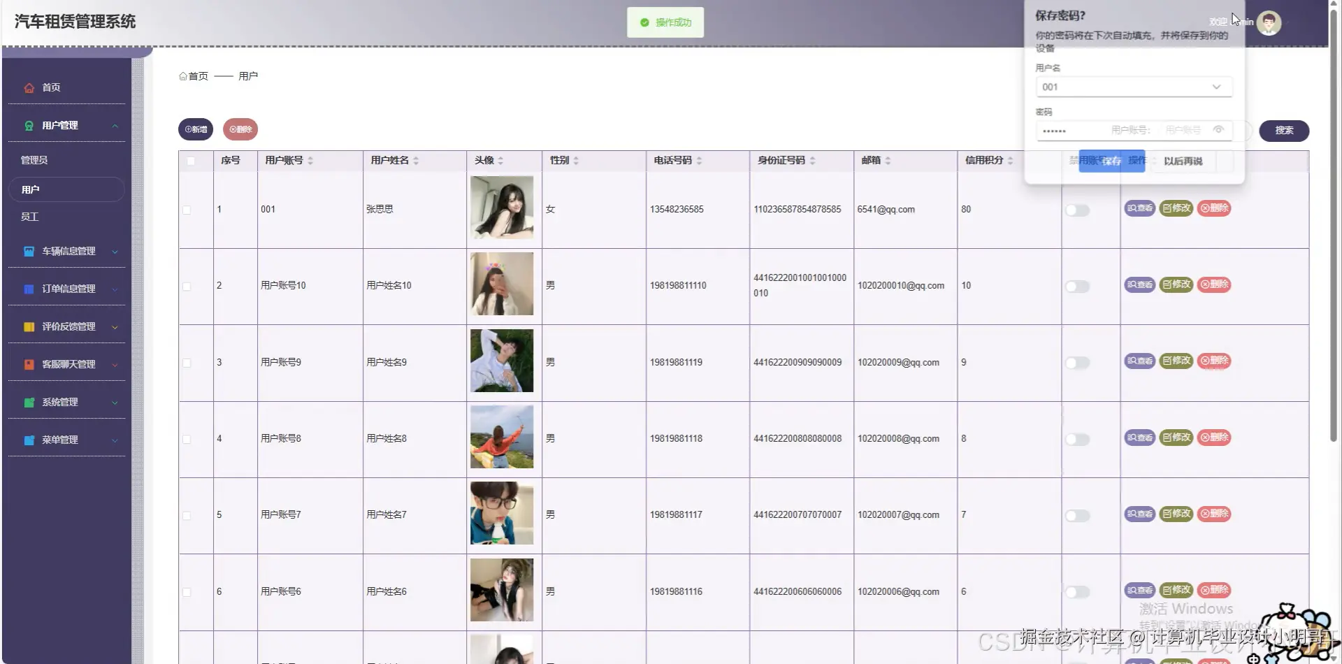Click the 评价反馈管理 sidebar icon
Screen dimensions: 1342x664
29,326
